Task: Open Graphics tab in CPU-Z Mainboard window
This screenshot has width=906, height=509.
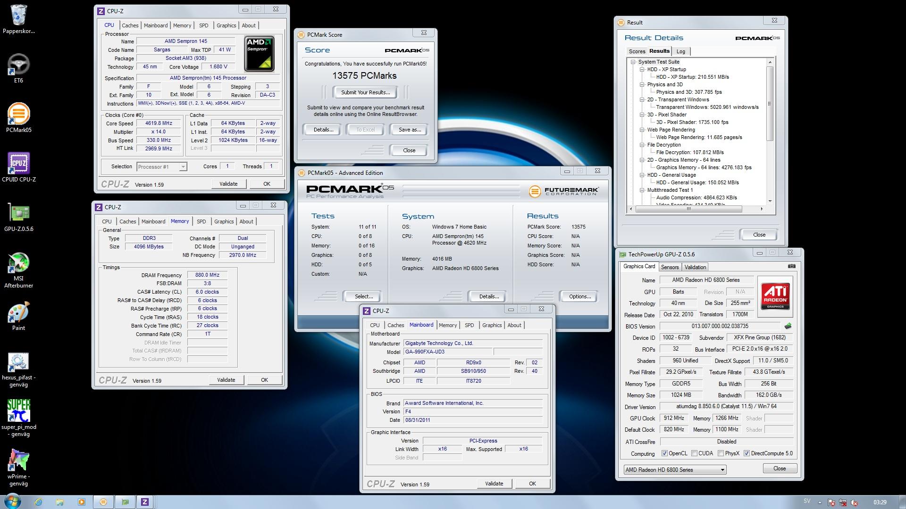Action: tap(492, 325)
